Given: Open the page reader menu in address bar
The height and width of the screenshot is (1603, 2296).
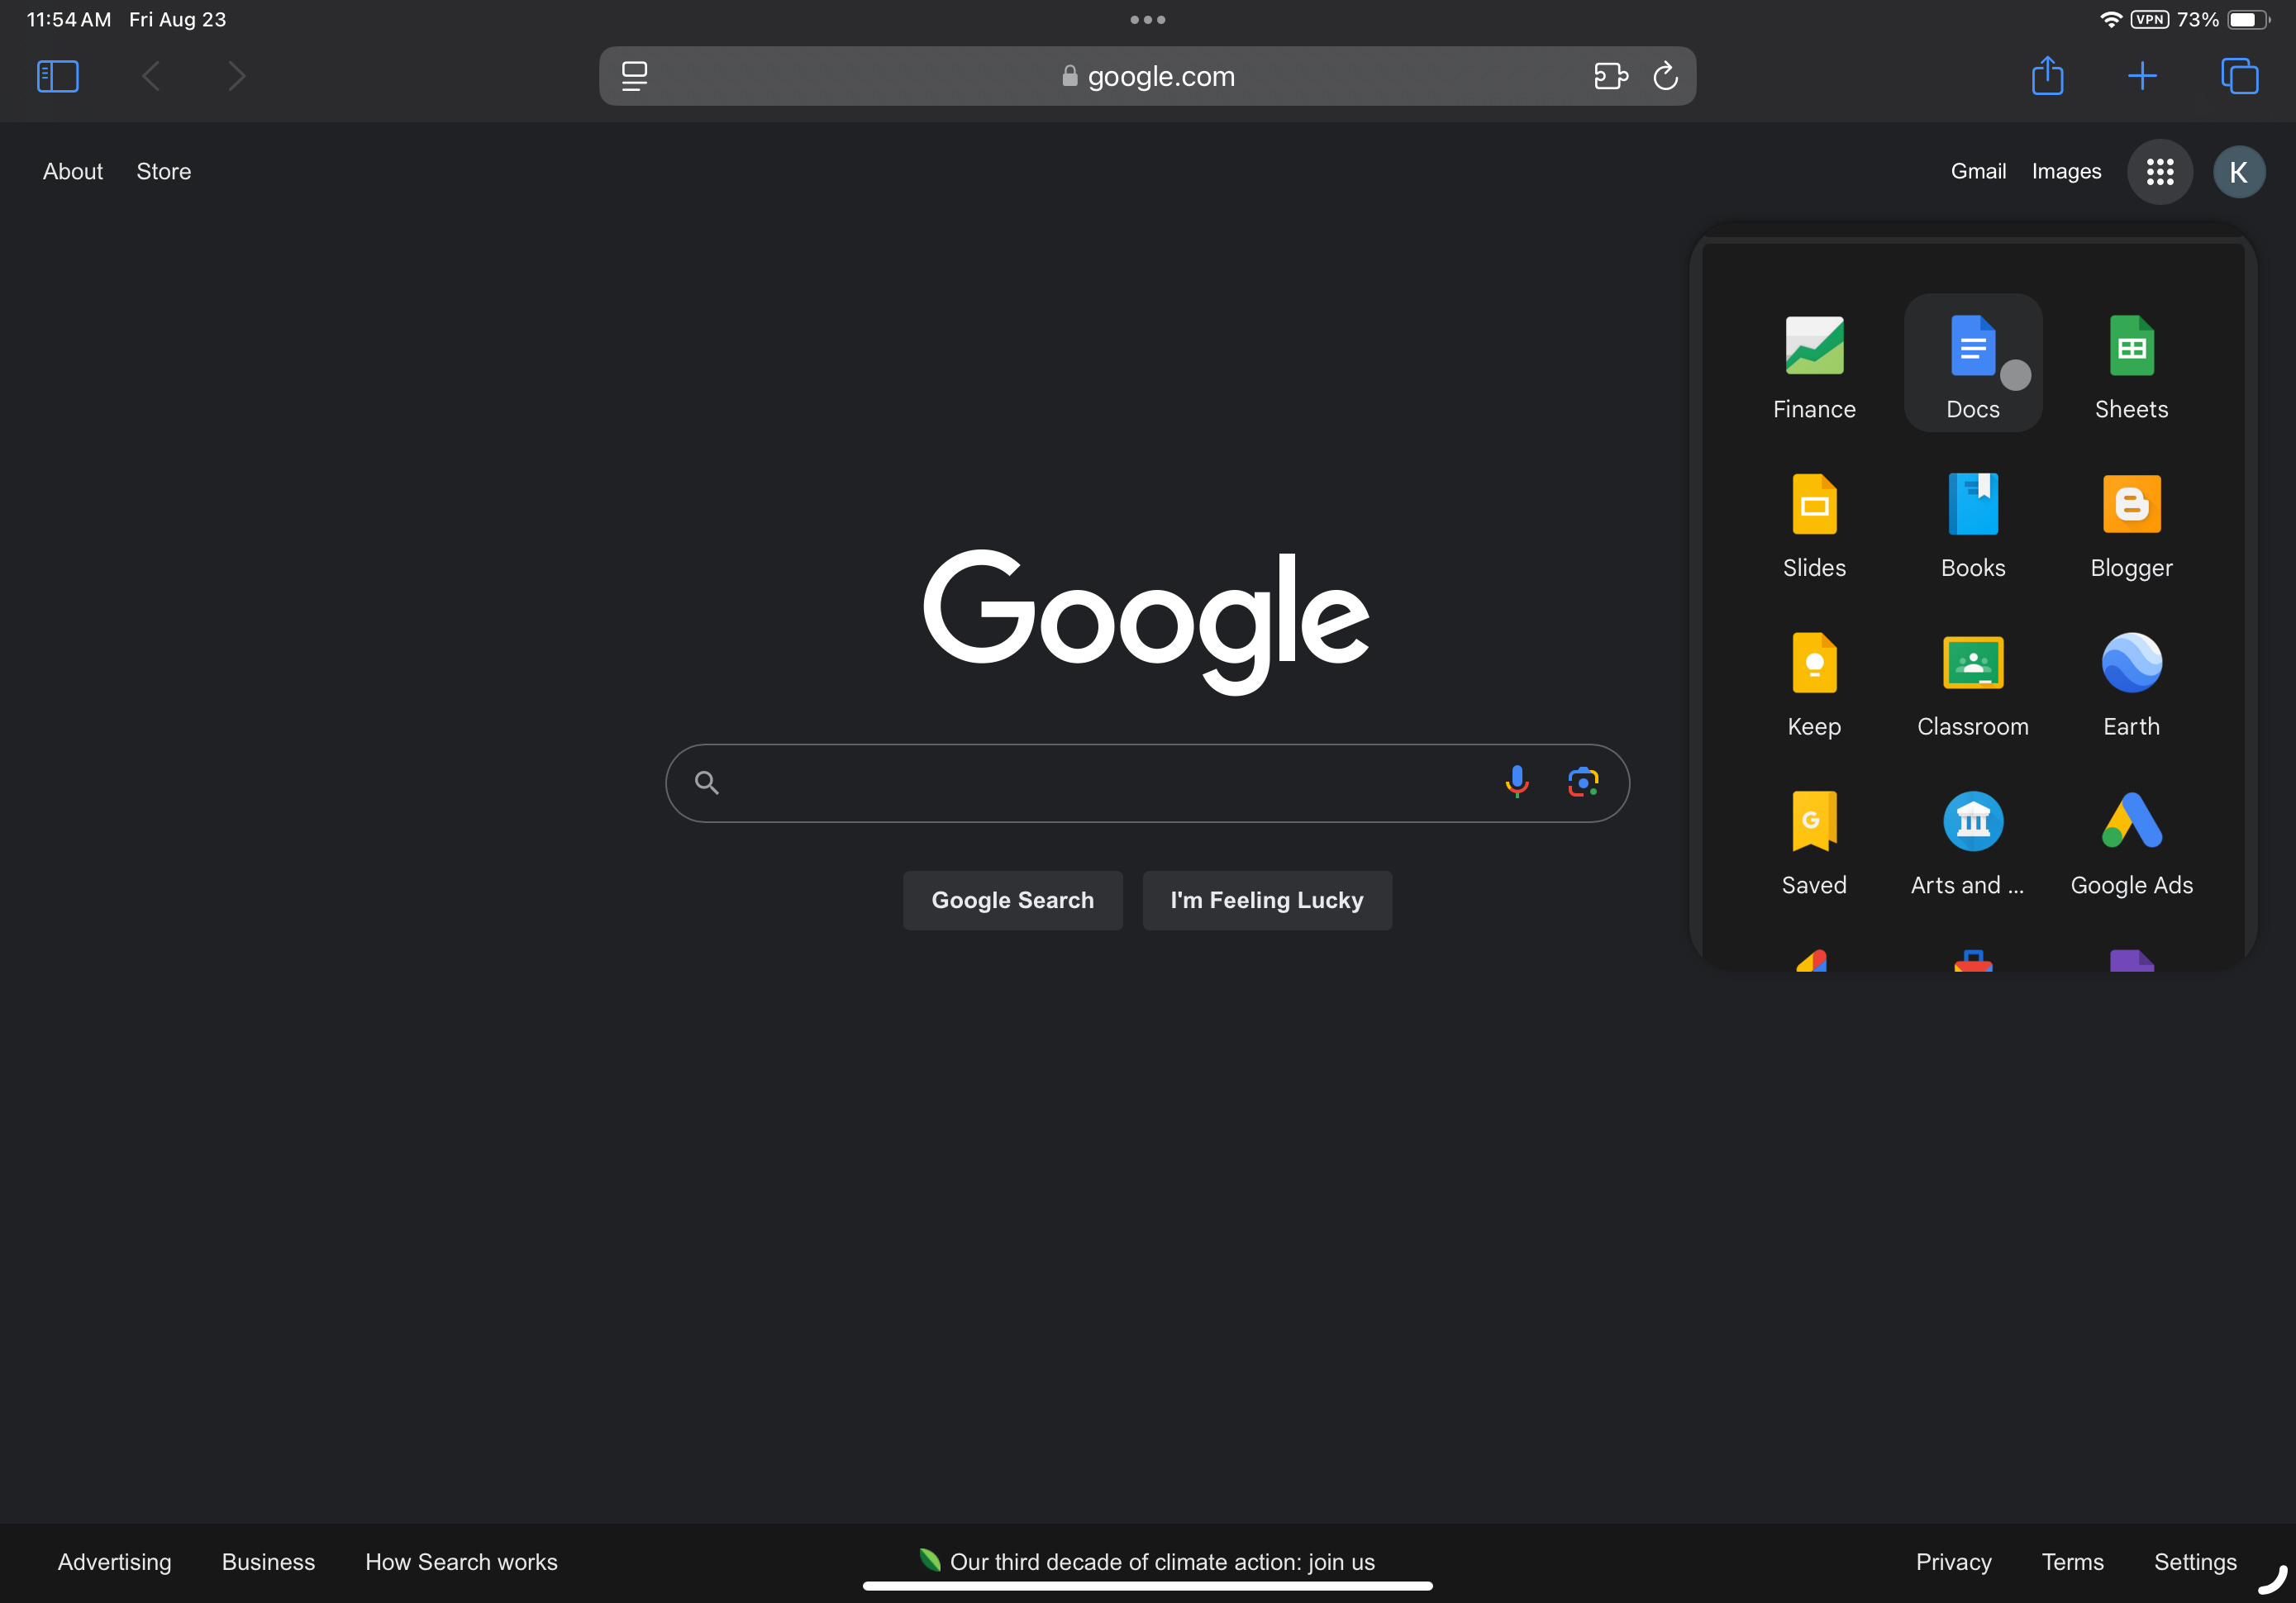Looking at the screenshot, I should pyautogui.click(x=635, y=76).
